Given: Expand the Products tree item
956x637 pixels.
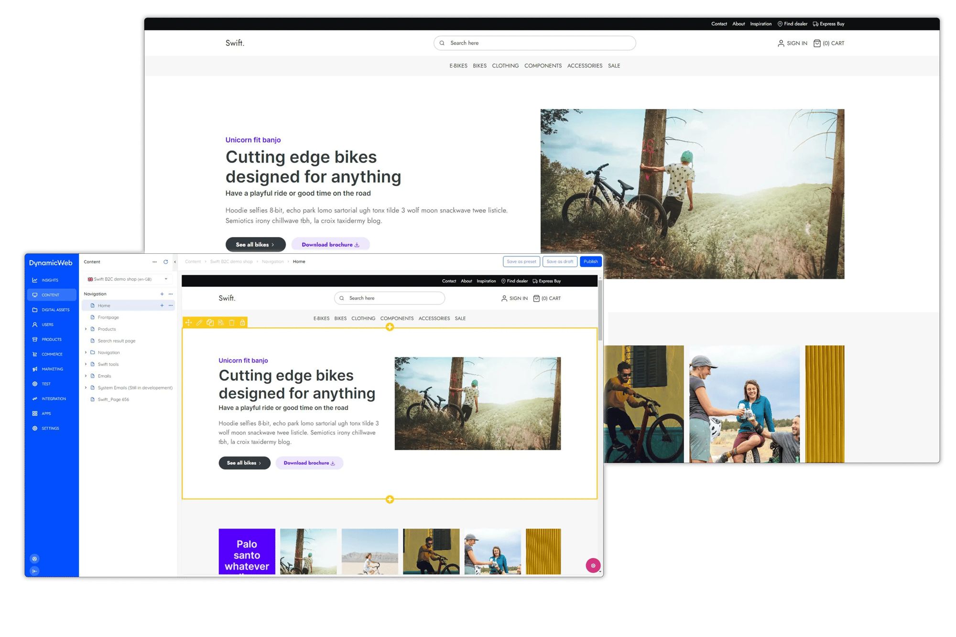Looking at the screenshot, I should [x=87, y=329].
